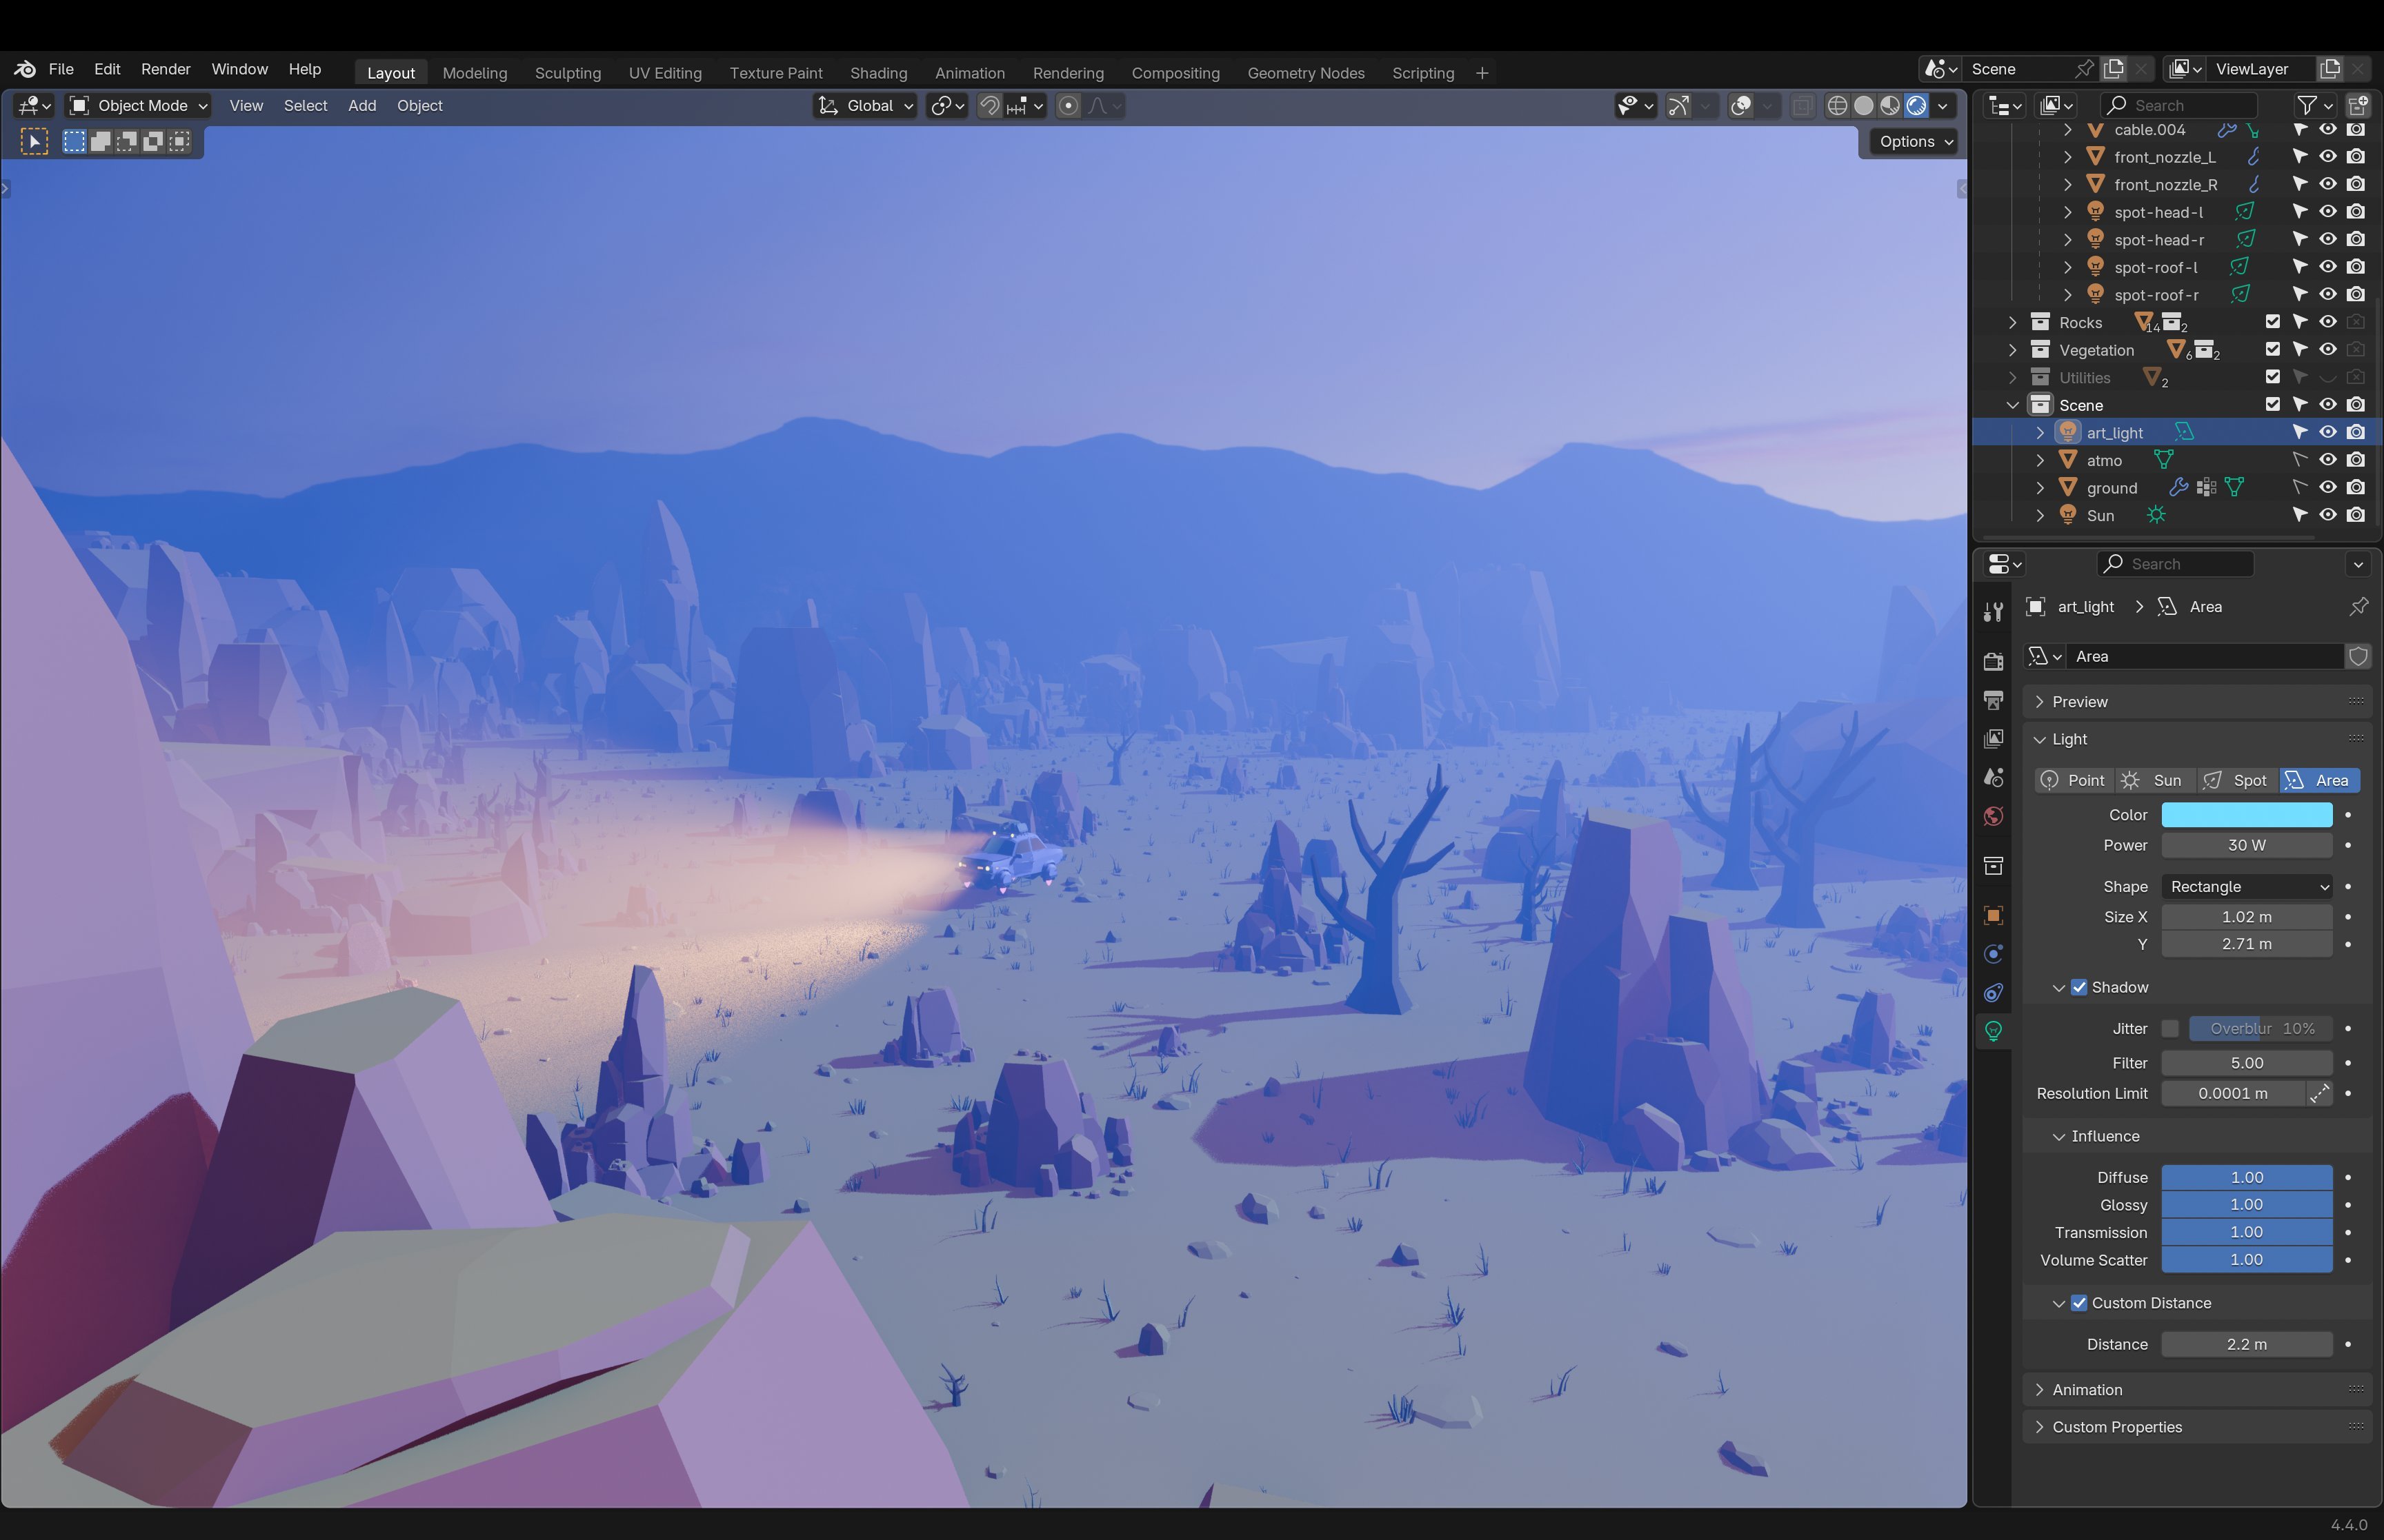The width and height of the screenshot is (2384, 1540).
Task: Open the Output properties tab
Action: click(x=1993, y=700)
